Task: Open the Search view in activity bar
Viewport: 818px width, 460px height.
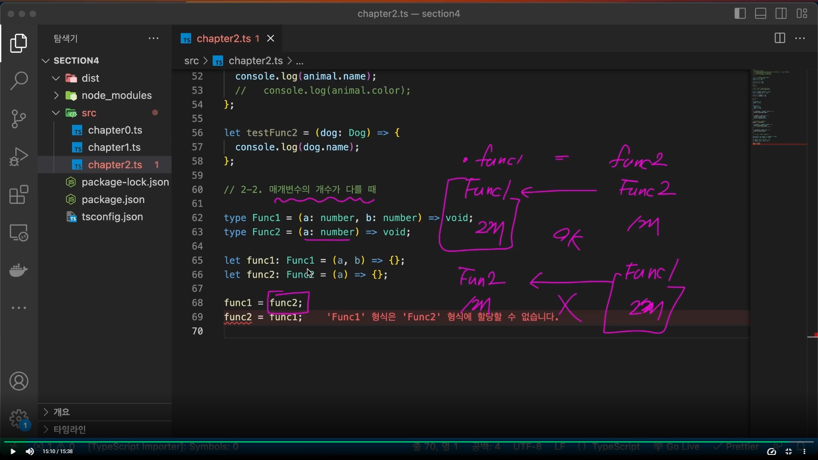Action: click(19, 80)
